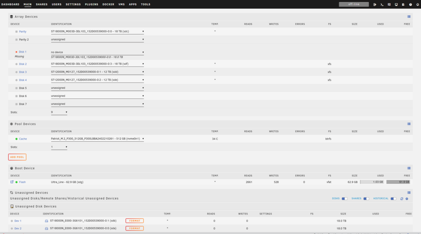Open the Disk 7 unassigned dropdown
The width and height of the screenshot is (421, 234).
tap(97, 104)
